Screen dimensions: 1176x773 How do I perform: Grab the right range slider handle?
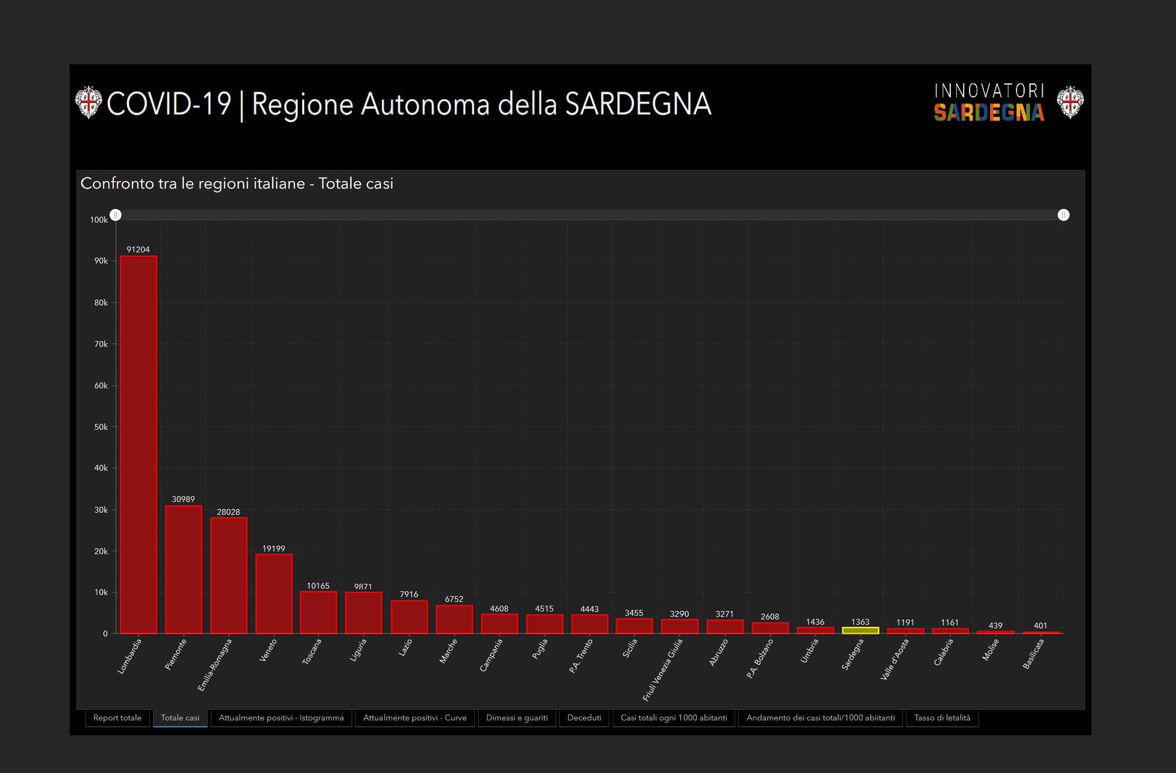point(1063,215)
